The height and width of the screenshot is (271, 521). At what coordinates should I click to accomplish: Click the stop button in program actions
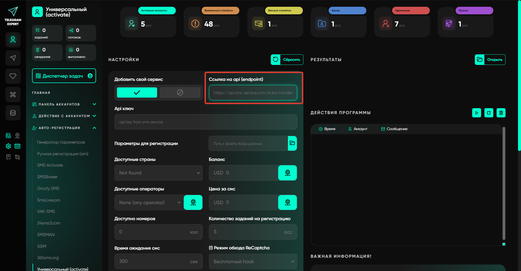point(489,113)
